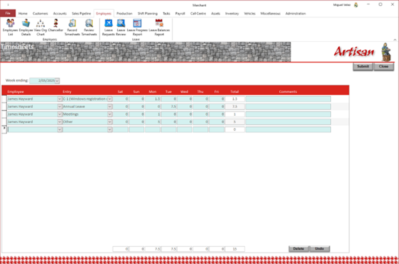Select the new empty timesheet row marker

tap(4, 129)
